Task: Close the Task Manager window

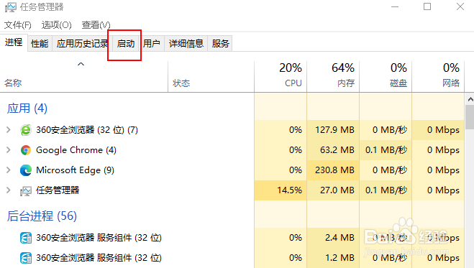Action: click(x=460, y=6)
